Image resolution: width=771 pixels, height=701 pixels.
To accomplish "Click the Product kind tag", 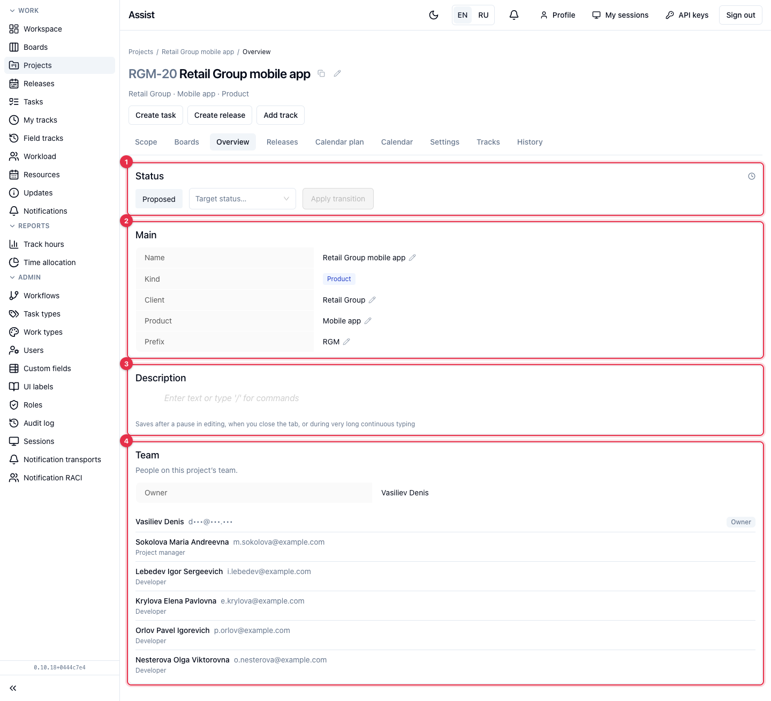I will [x=339, y=279].
